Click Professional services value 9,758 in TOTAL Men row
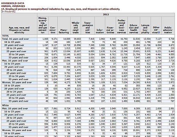 (x=125, y=61)
